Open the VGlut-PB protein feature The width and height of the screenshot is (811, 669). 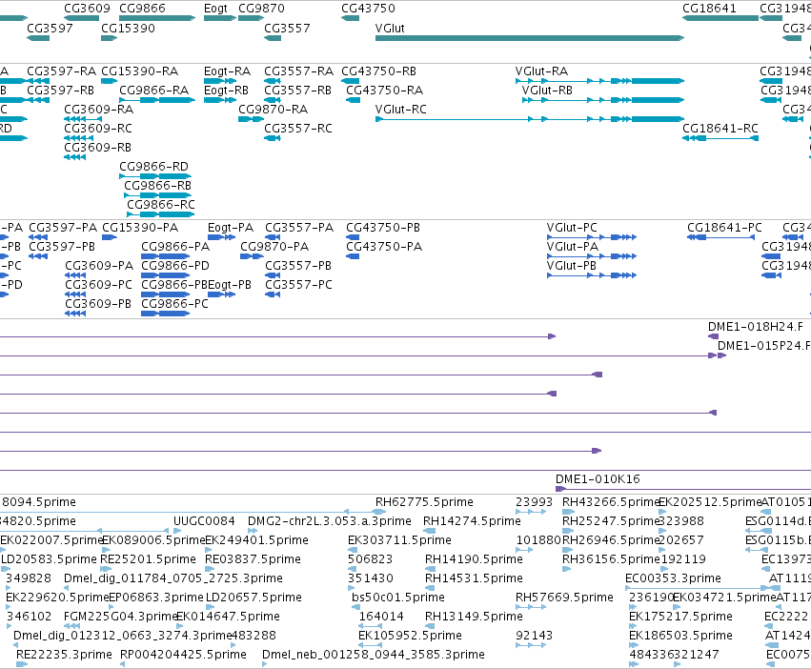[x=592, y=275]
